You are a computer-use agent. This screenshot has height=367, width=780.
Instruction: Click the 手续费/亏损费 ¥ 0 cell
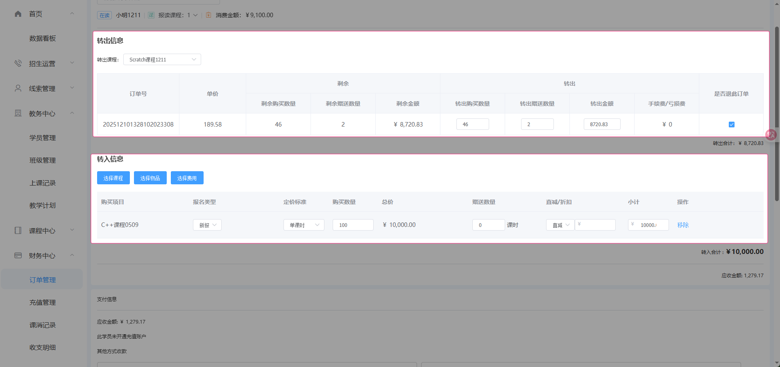(x=667, y=125)
